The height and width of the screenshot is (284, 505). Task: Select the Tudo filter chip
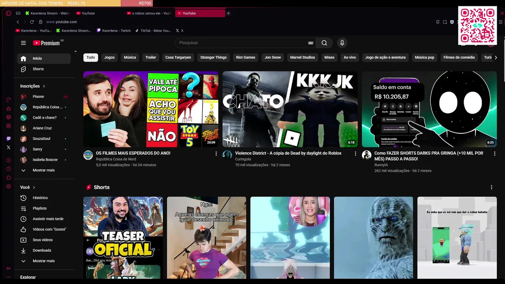click(91, 58)
